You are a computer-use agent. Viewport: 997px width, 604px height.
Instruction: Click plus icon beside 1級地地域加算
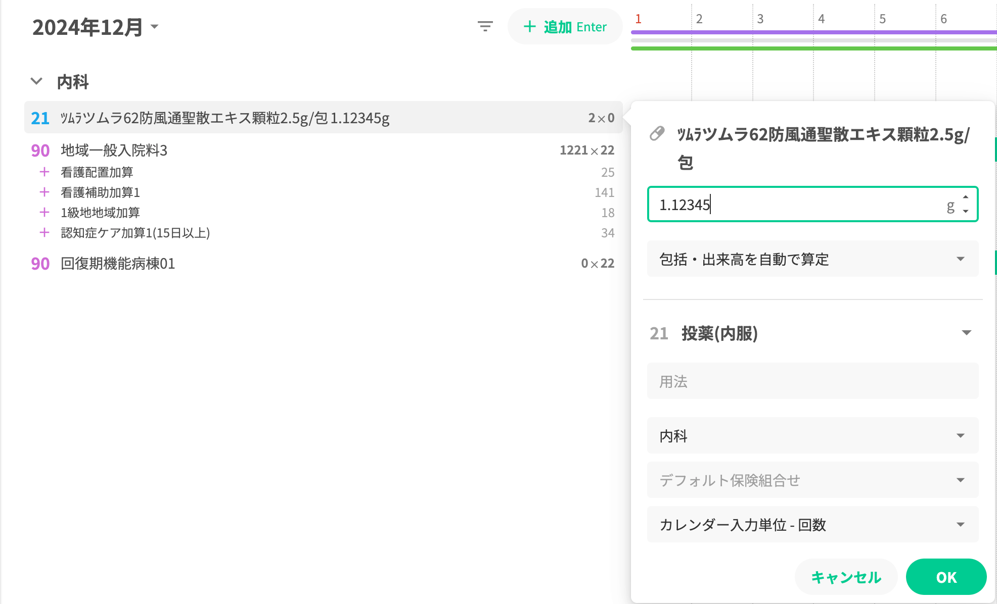click(x=44, y=213)
